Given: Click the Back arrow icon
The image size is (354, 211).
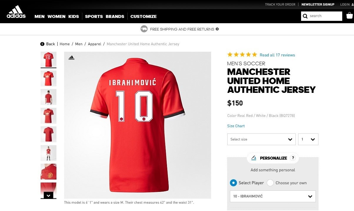Looking at the screenshot, I should pyautogui.click(x=42, y=44).
